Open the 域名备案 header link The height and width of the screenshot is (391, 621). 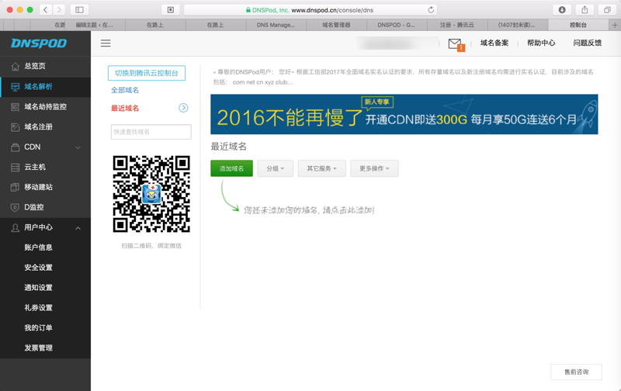tap(494, 43)
